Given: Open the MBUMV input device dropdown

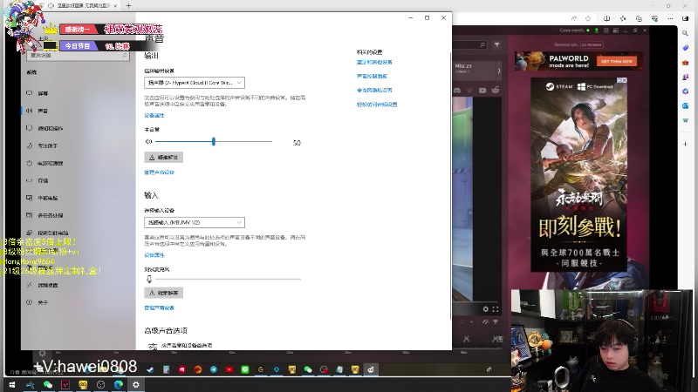Looking at the screenshot, I should pyautogui.click(x=194, y=222).
